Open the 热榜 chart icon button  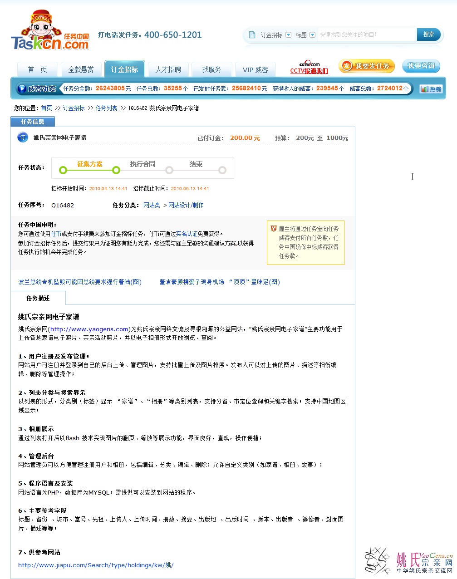coord(431,89)
